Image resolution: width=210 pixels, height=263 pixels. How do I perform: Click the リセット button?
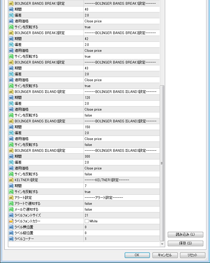(x=192, y=255)
